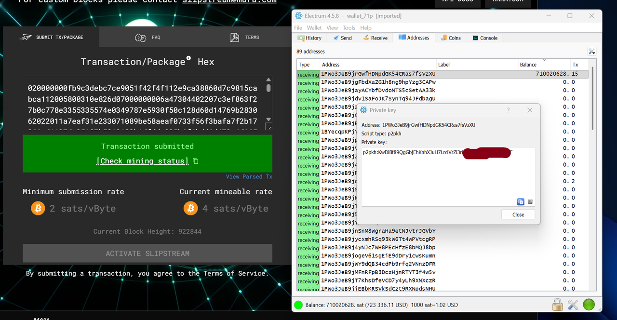The height and width of the screenshot is (320, 617).
Task: Select address row ending in 1cwsKumn
Action: click(x=443, y=256)
